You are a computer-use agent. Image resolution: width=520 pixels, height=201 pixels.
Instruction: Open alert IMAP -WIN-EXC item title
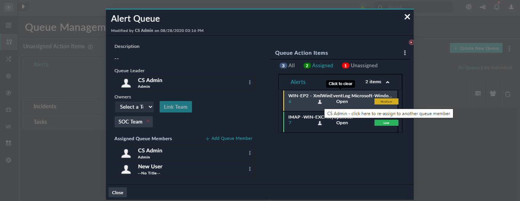[321, 117]
